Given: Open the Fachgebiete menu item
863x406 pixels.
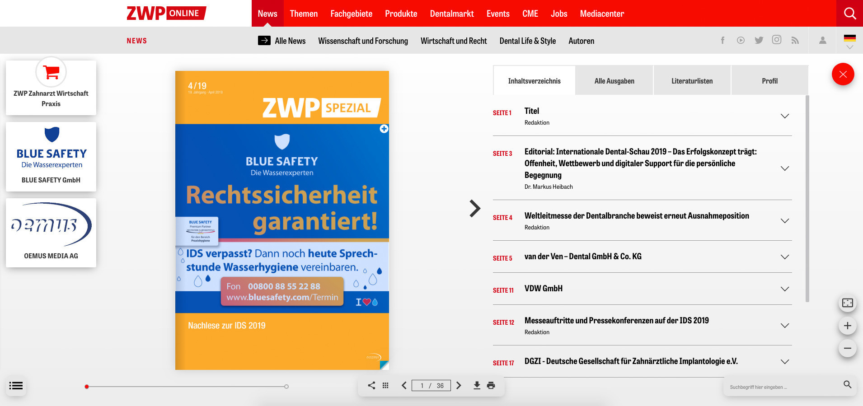Looking at the screenshot, I should pos(352,13).
